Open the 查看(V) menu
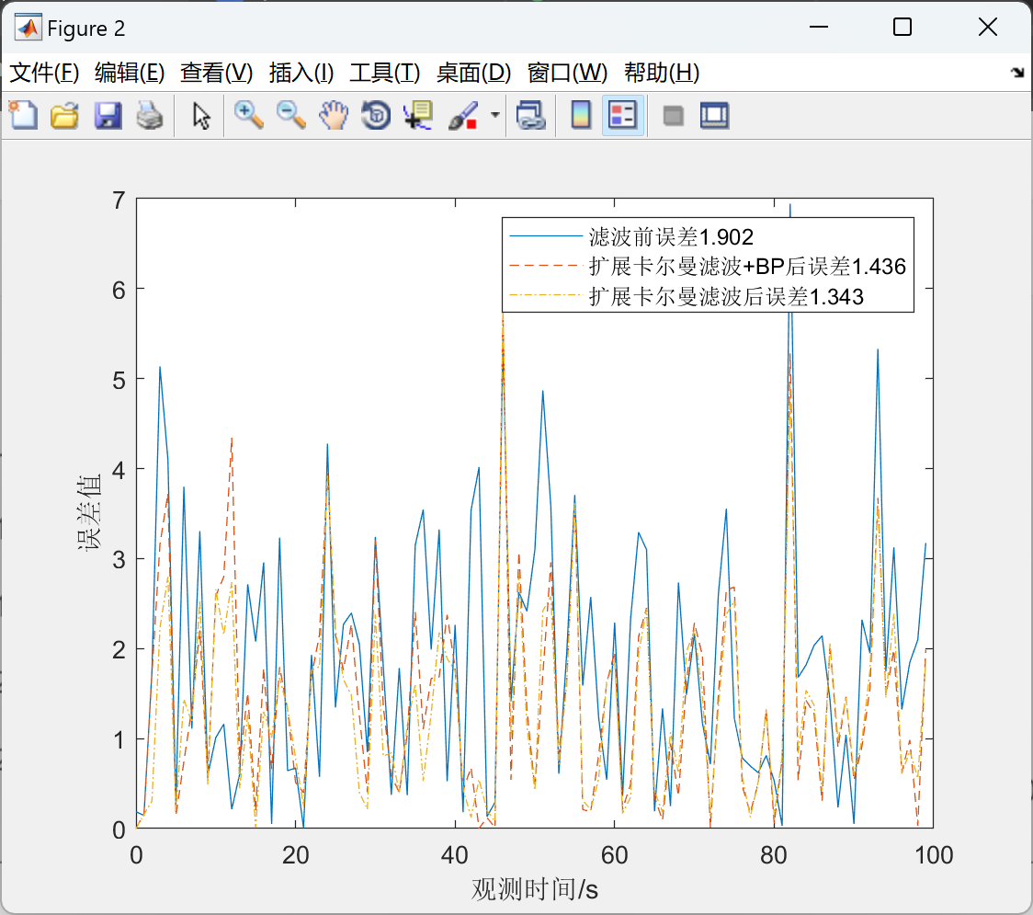Viewport: 1033px width, 915px height. click(x=216, y=73)
